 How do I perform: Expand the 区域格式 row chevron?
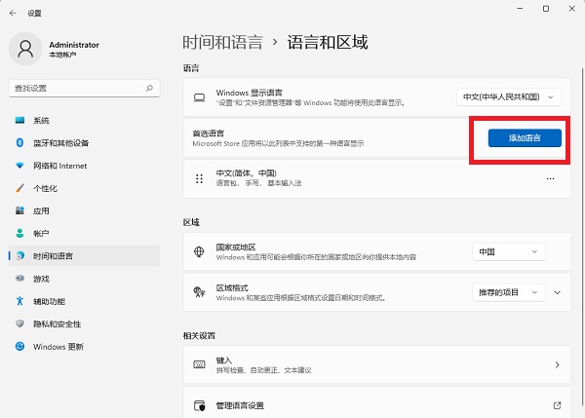pyautogui.click(x=558, y=291)
